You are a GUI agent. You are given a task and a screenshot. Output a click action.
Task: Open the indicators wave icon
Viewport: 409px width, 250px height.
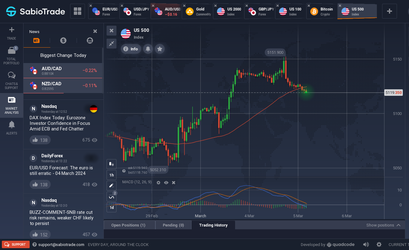(112, 197)
